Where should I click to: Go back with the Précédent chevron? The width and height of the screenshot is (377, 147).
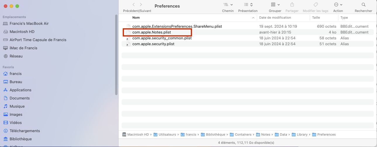[134, 5]
